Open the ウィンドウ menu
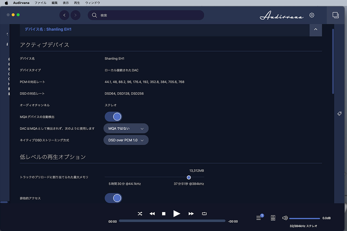Screen dimensions: 347x231 pyautogui.click(x=93, y=3)
